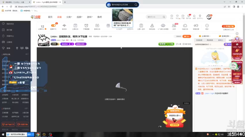Screen dimensions: 245x137
Task: Expand the 游戏 dropdown in top navigation
Action: (x=90, y=17)
